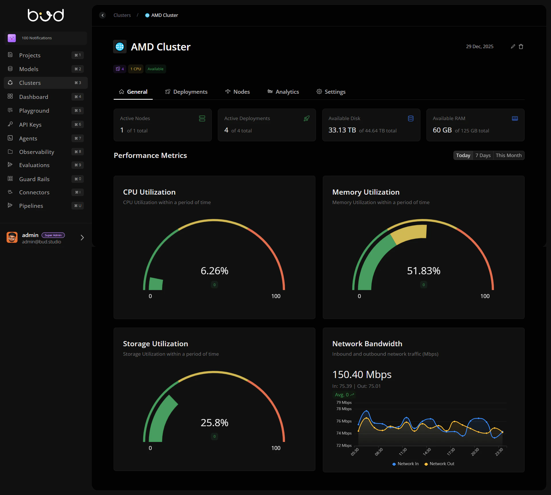Click the Available Disk database icon
Image resolution: width=551 pixels, height=495 pixels.
[411, 118]
